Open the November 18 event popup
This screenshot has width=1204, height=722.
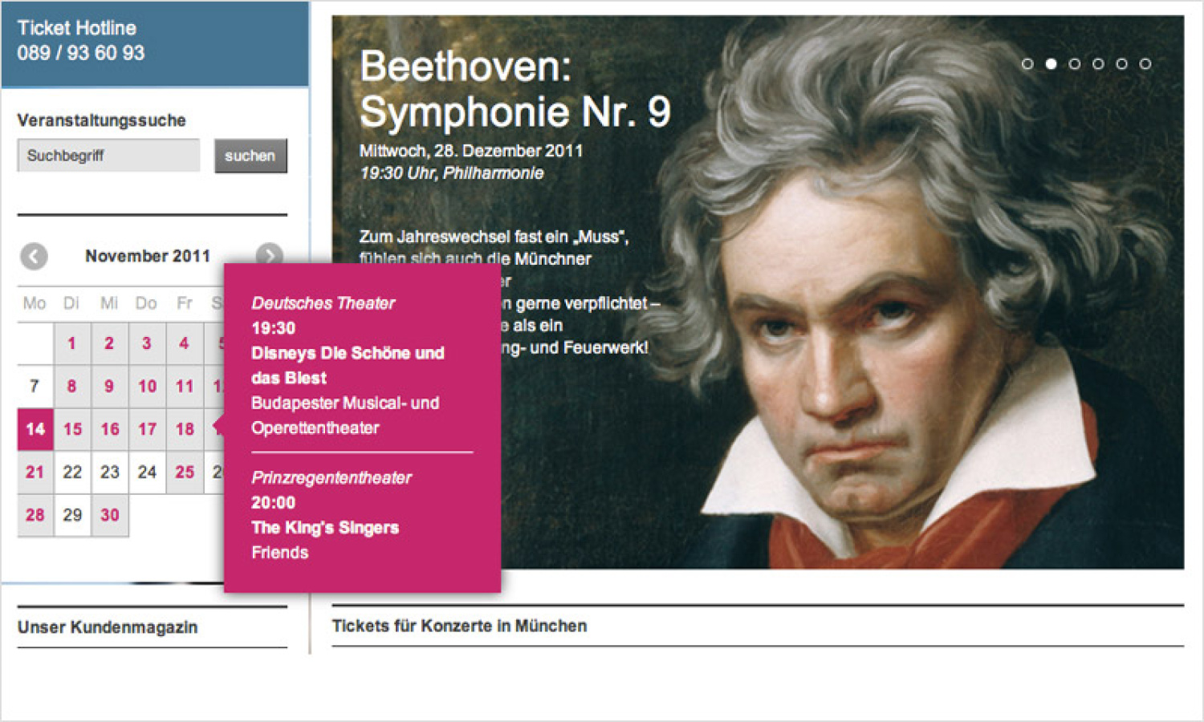[185, 429]
